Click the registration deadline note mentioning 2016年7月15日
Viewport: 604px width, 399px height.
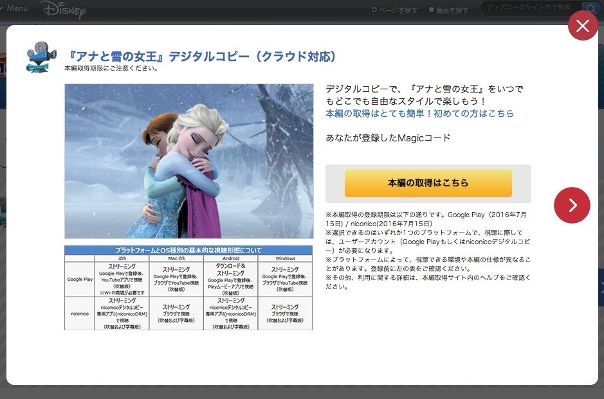[x=426, y=219]
